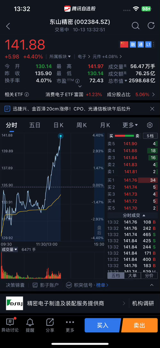The image size is (160, 348).
Task: Select the 分价 price distribution tab
Action: click(x=149, y=275)
